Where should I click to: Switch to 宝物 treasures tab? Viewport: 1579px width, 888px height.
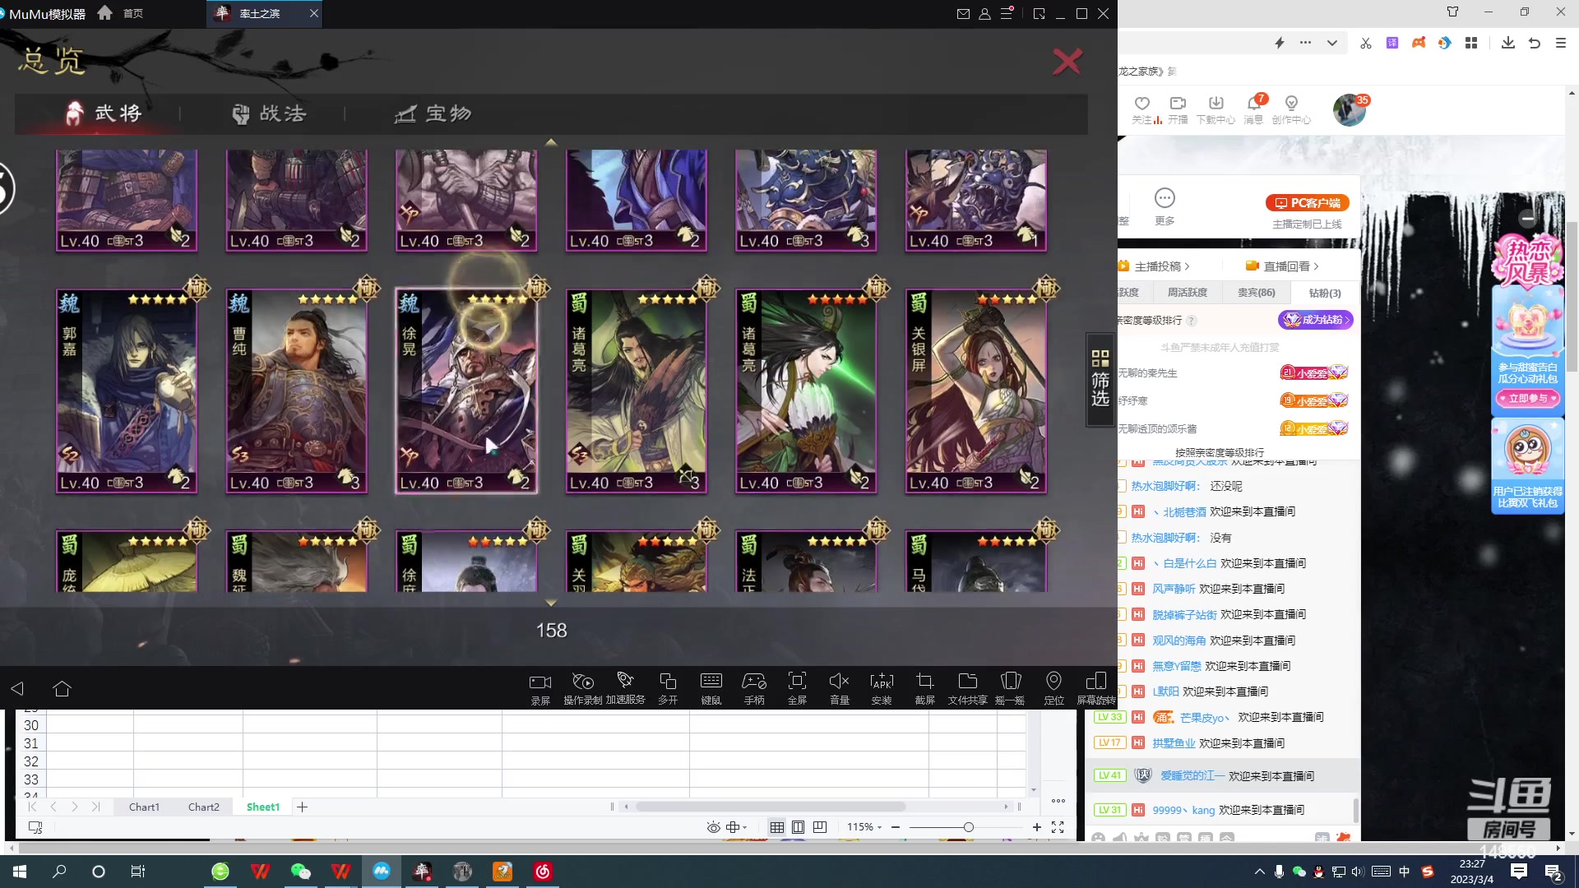[433, 113]
